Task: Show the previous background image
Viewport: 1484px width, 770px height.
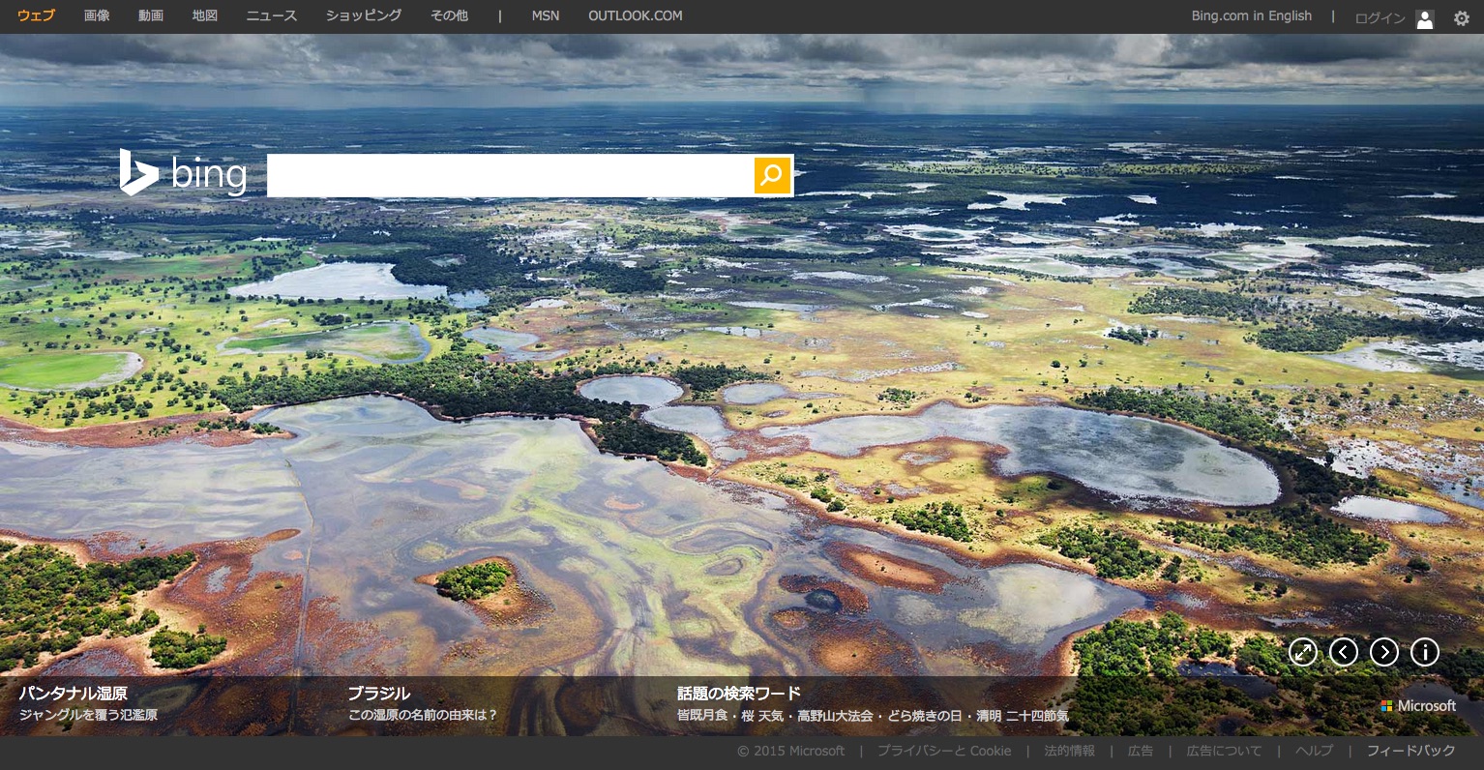Action: [1344, 652]
